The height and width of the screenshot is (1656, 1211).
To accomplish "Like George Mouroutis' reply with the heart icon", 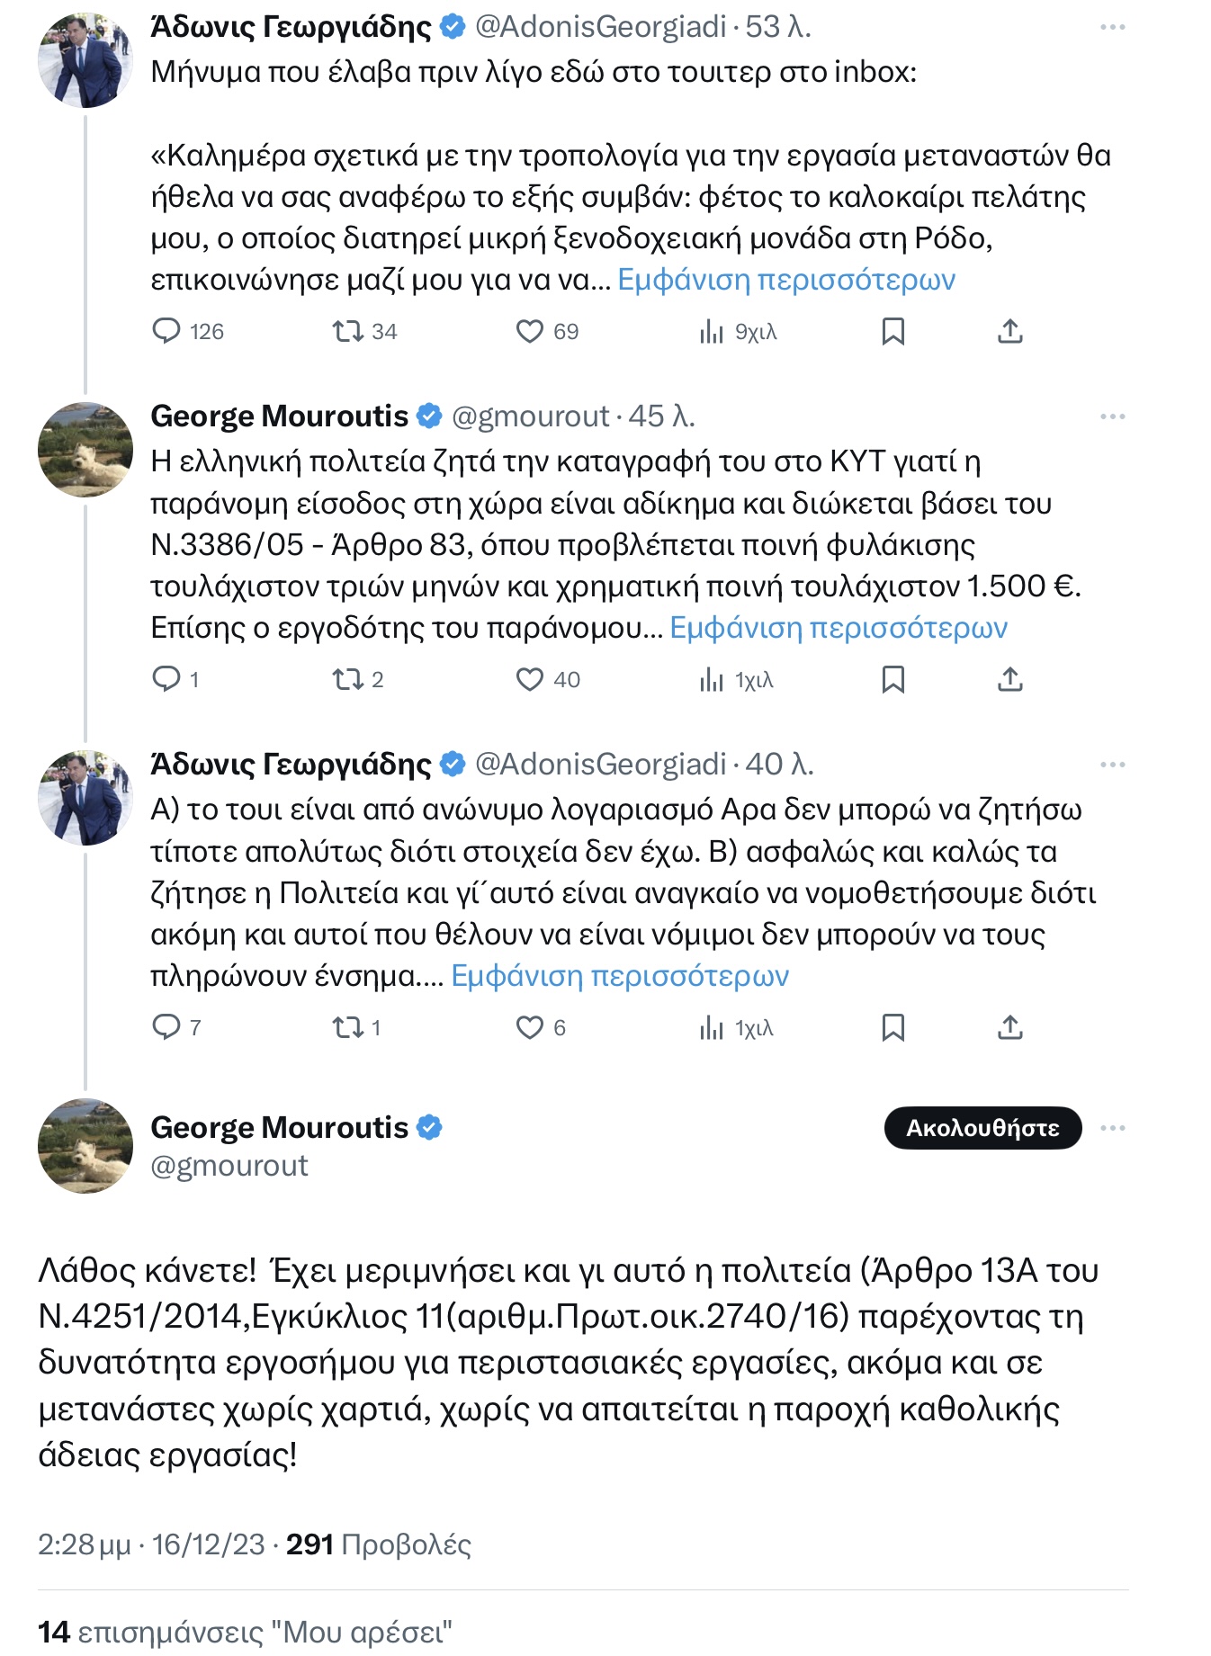I will (529, 681).
